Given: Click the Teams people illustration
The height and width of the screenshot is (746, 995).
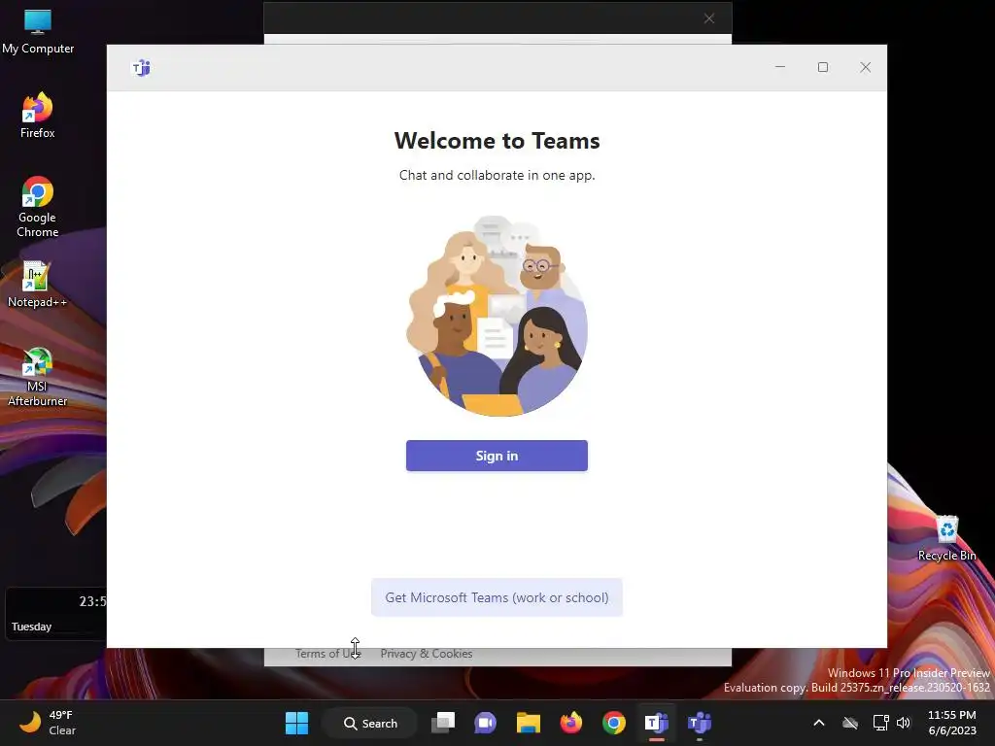Looking at the screenshot, I should point(497,316).
